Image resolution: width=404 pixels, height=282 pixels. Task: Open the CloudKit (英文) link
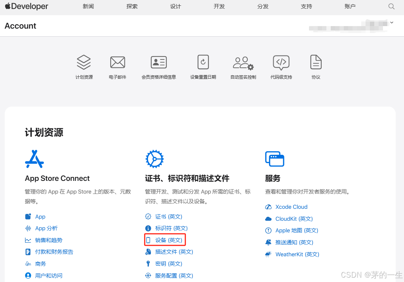click(294, 219)
